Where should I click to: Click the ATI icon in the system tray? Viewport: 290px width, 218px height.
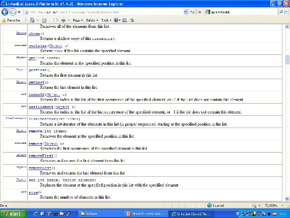[274, 214]
